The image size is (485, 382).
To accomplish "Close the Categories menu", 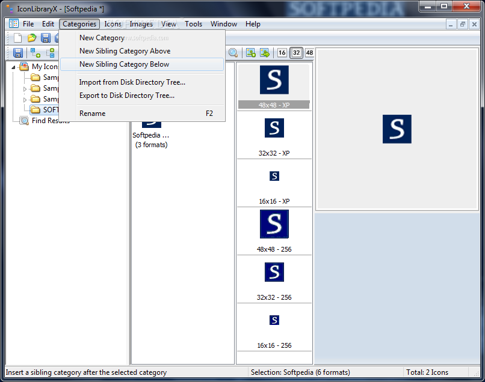I will pyautogui.click(x=79, y=24).
